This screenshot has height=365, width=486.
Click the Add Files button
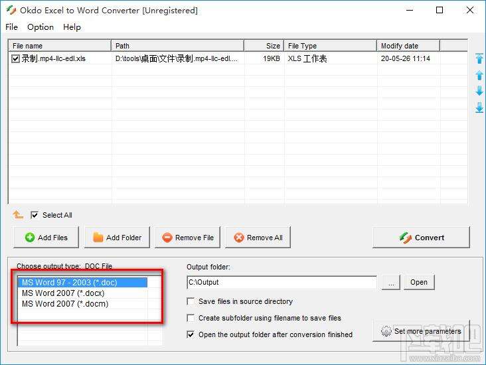click(x=46, y=238)
